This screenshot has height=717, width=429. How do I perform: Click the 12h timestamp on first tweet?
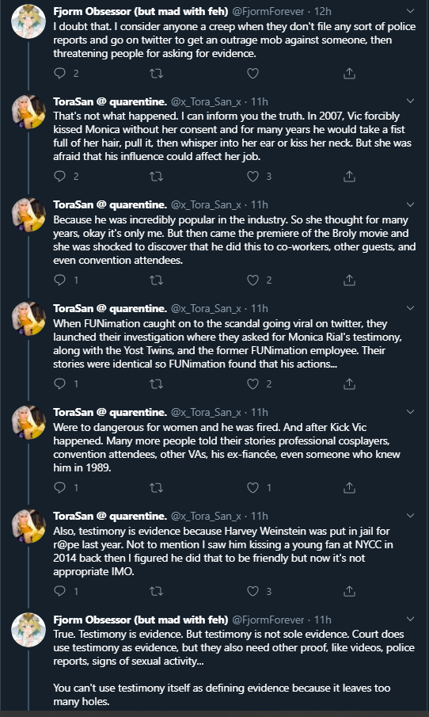tap(323, 11)
